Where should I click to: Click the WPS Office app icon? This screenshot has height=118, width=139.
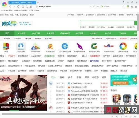(36, 46)
